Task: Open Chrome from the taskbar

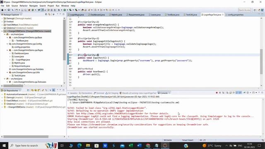Action: coord(148,145)
